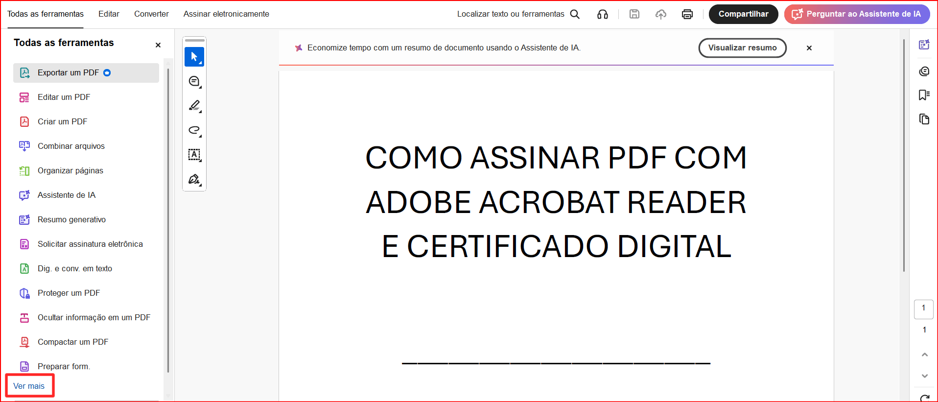Click the Combinar arquivos icon
This screenshot has width=938, height=402.
point(24,146)
